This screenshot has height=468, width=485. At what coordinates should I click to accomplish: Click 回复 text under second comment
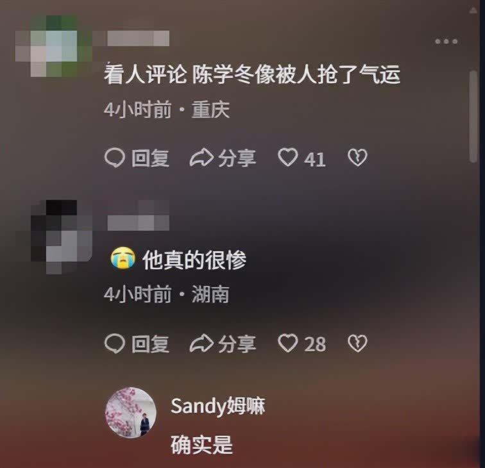click(150, 344)
